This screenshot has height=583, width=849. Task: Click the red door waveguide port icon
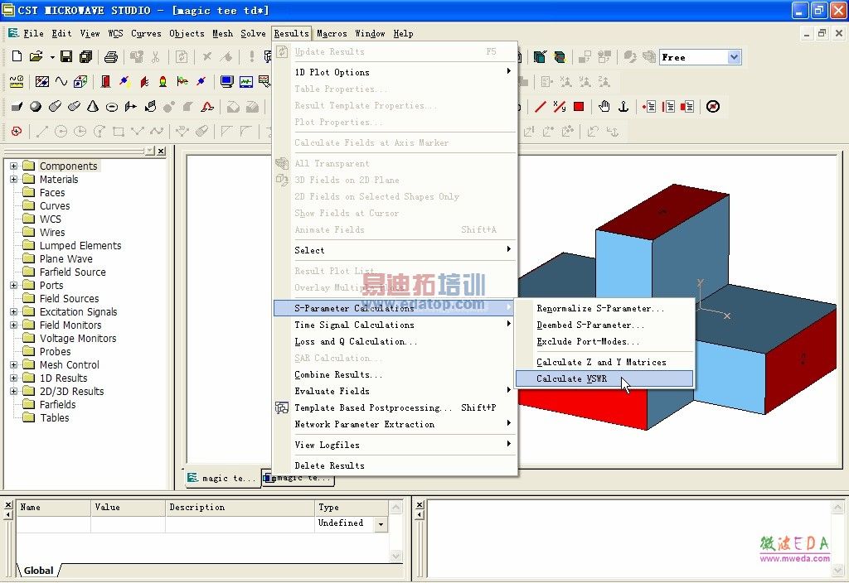[105, 82]
